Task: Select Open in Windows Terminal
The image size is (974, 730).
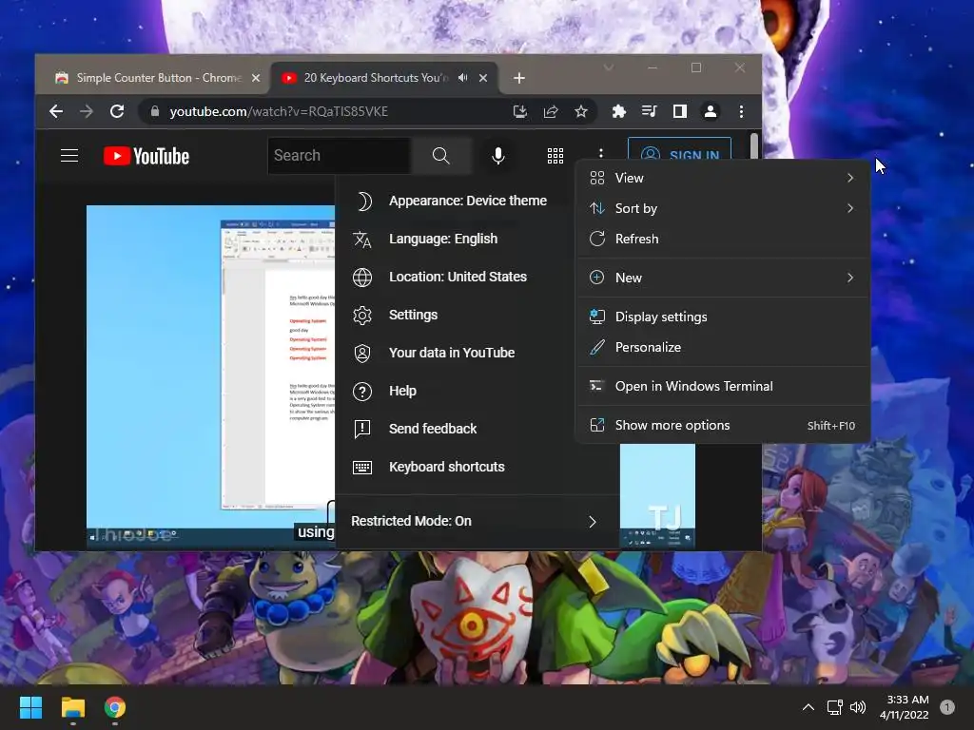Action: coord(723,386)
